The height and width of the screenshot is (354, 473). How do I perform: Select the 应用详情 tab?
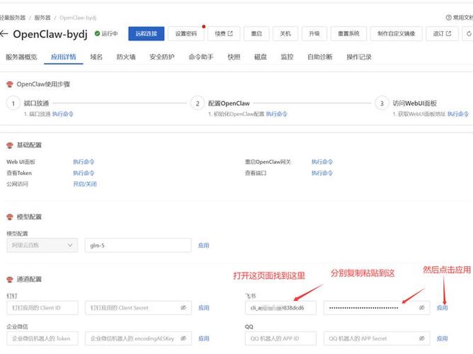click(63, 57)
